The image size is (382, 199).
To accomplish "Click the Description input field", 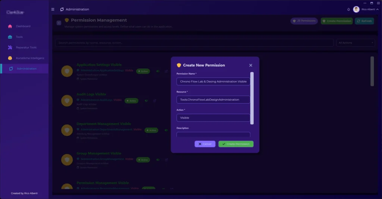I will pos(213,135).
